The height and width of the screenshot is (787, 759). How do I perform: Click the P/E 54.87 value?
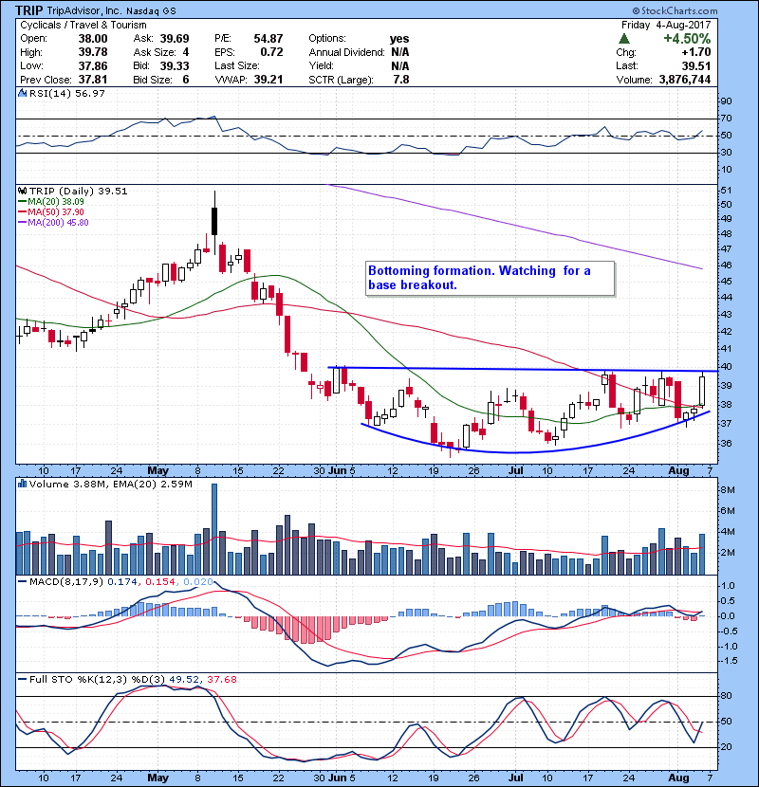(268, 39)
